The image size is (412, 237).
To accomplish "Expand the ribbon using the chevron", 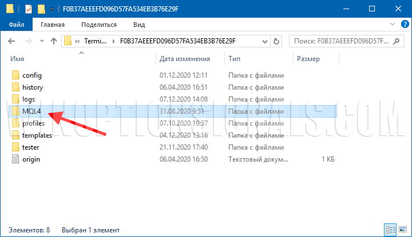I will pyautogui.click(x=391, y=25).
